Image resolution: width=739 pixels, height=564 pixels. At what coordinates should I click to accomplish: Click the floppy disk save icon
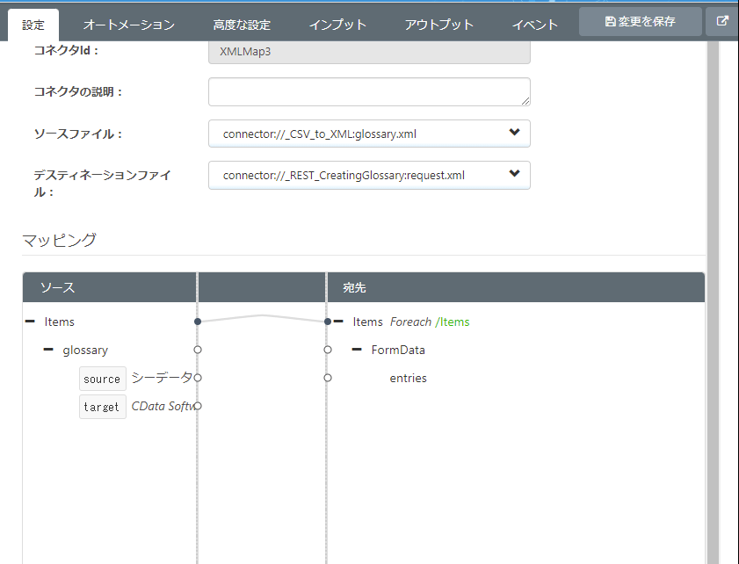click(x=610, y=21)
